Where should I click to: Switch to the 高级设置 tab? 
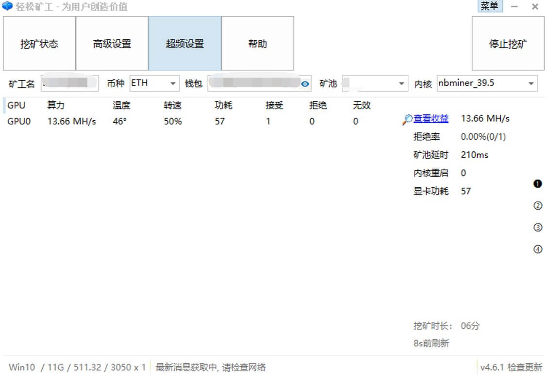112,43
